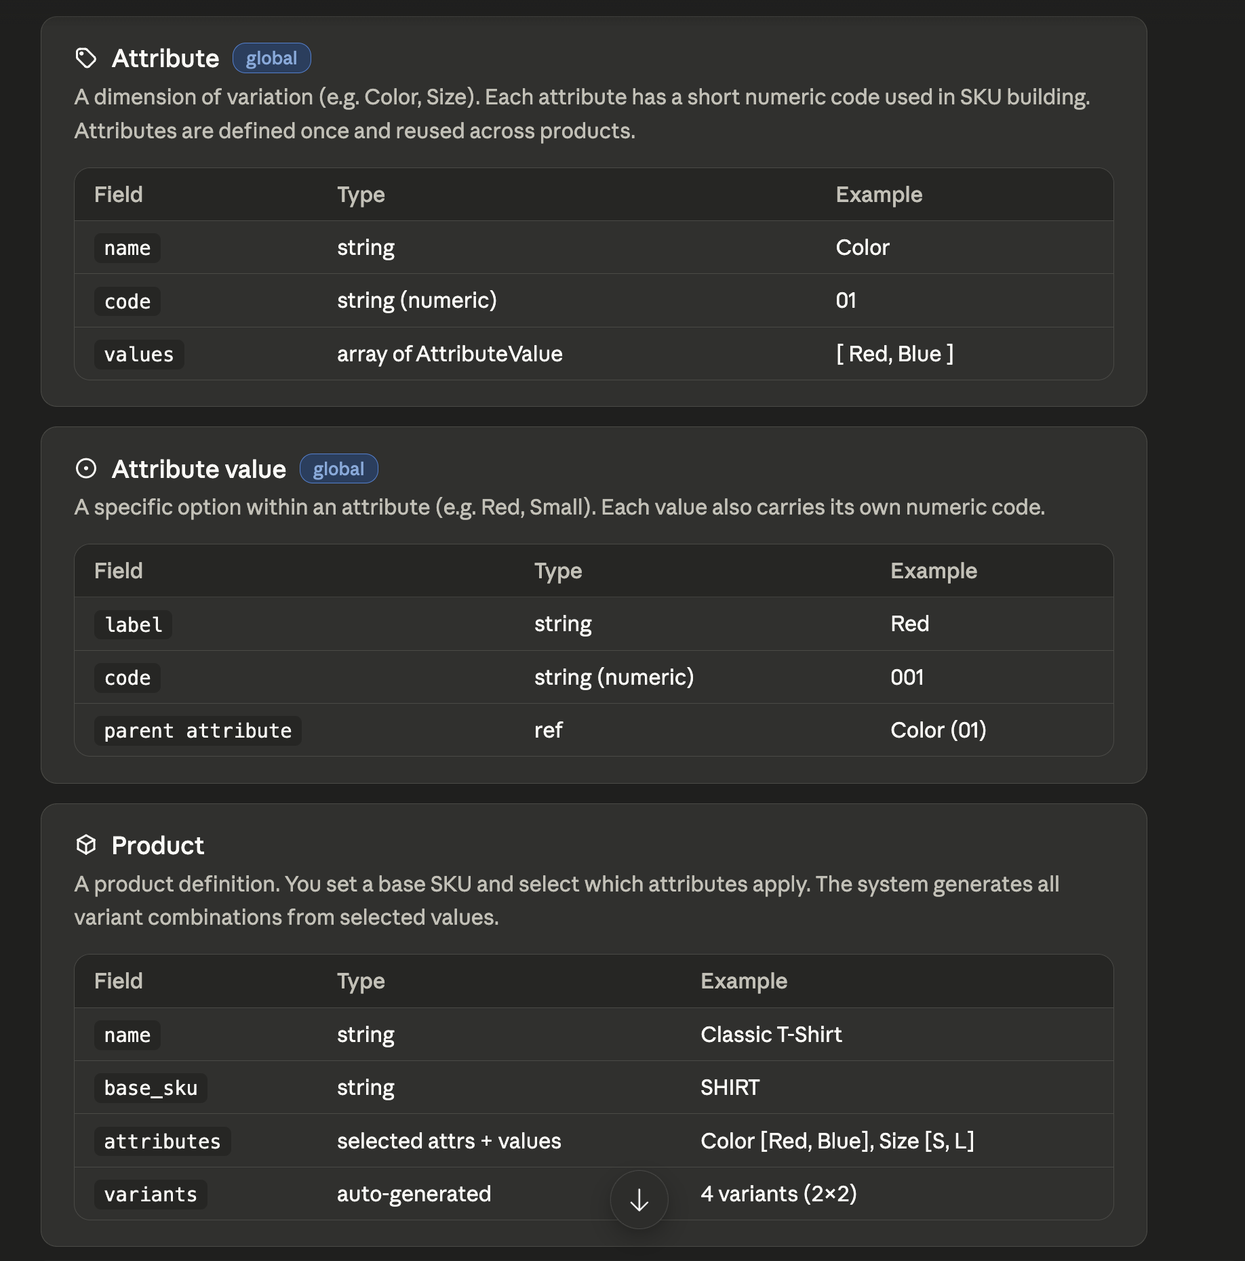The height and width of the screenshot is (1261, 1245).
Task: Click the label field chip
Action: 133,624
